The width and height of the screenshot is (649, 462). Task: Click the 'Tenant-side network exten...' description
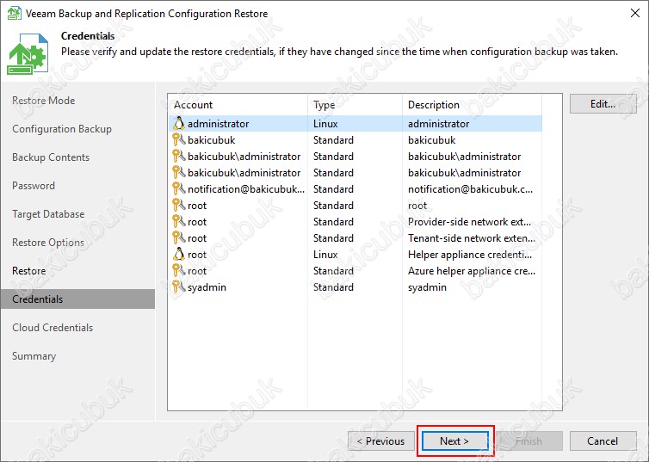472,238
